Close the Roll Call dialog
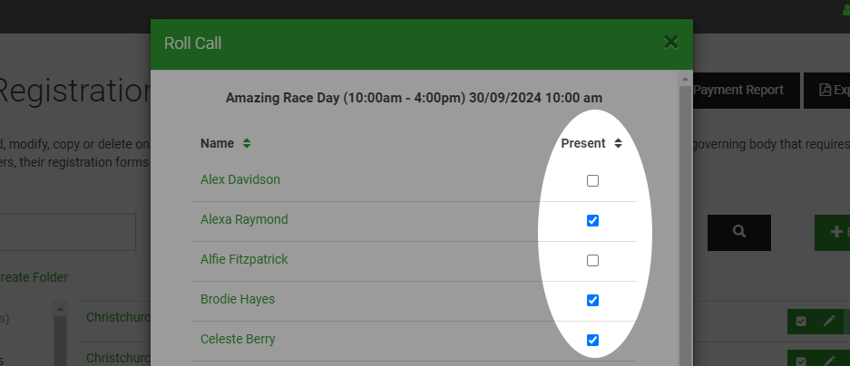850x366 pixels. (670, 43)
